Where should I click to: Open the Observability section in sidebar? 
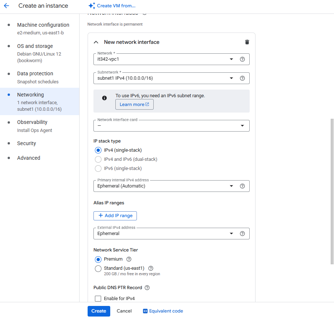tap(32, 122)
